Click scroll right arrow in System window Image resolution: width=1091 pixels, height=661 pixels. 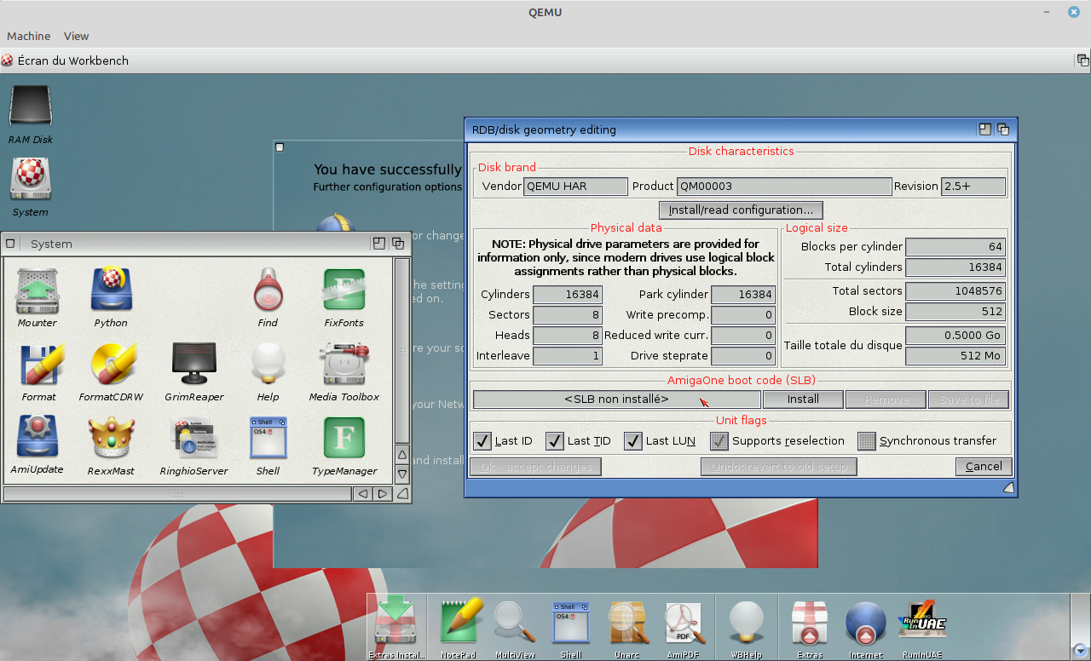pos(383,494)
